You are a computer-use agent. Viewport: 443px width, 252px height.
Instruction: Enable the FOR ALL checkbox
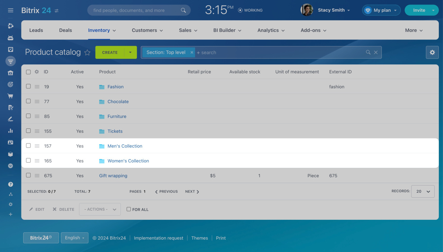click(x=129, y=209)
